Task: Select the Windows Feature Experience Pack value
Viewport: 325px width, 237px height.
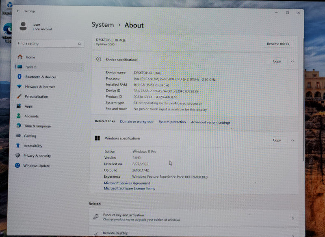Action: [x=170, y=177]
